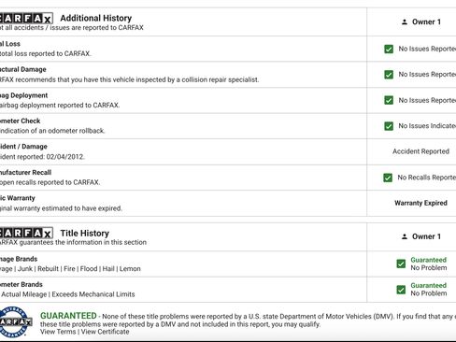This screenshot has width=456, height=342.
Task: Click green checkmark for Manufacturer Recall row
Action: click(388, 178)
